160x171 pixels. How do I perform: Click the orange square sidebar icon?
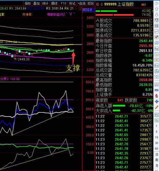(x=156, y=60)
